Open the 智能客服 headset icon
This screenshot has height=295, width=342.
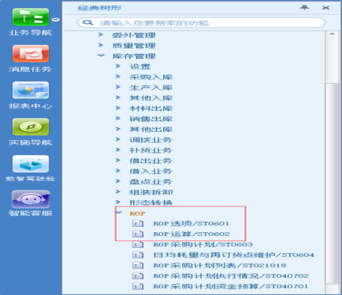tap(31, 199)
